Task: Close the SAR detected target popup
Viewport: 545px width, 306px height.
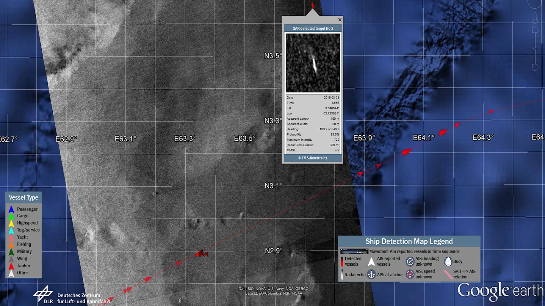Action: point(340,20)
